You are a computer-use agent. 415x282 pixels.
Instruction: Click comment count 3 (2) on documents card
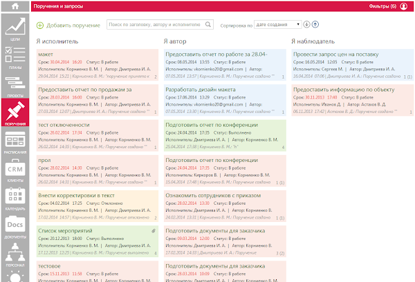280,253
